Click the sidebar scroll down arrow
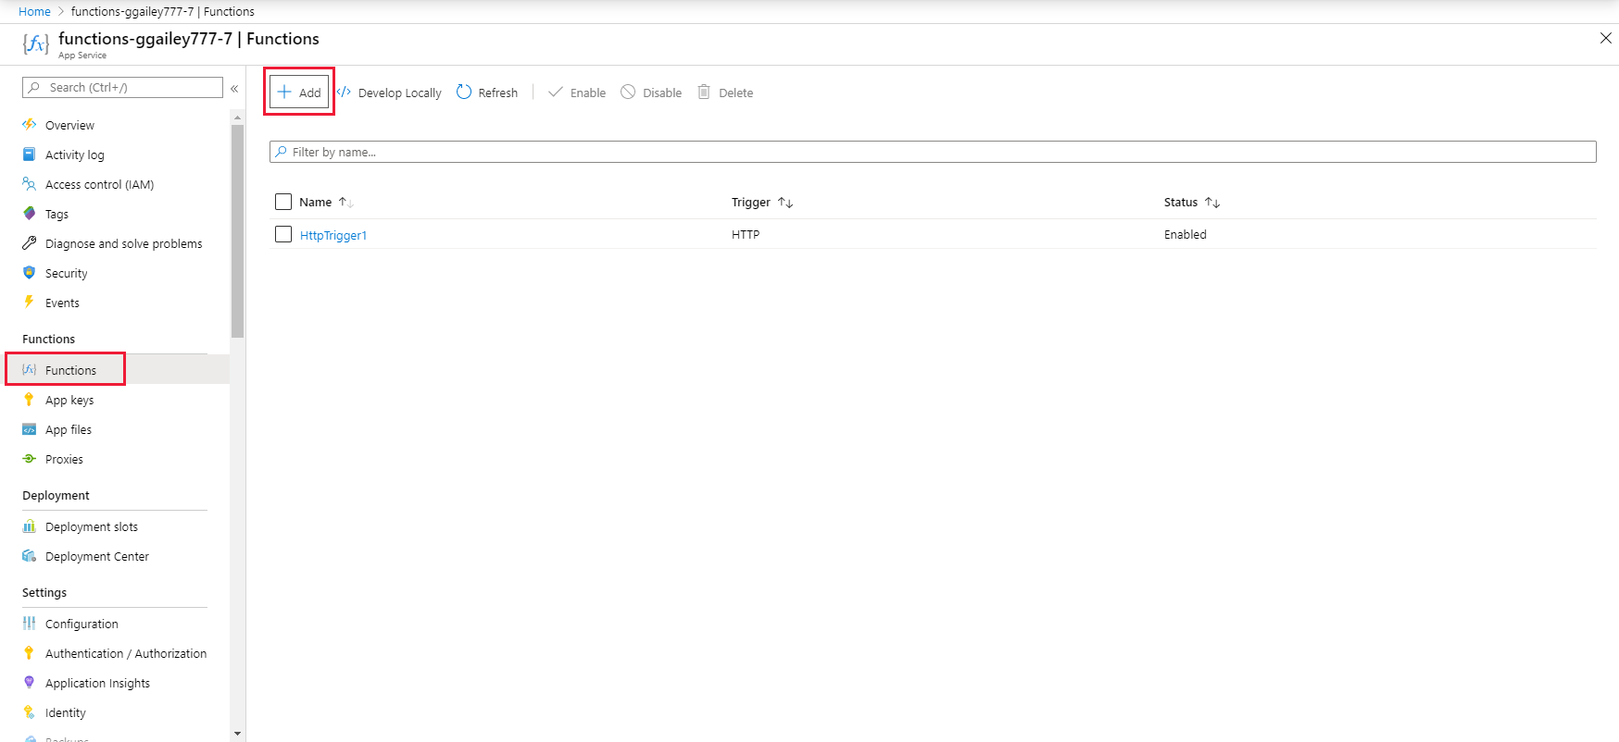The width and height of the screenshot is (1619, 742). coord(238,734)
